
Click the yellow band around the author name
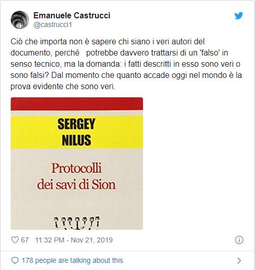(x=77, y=132)
